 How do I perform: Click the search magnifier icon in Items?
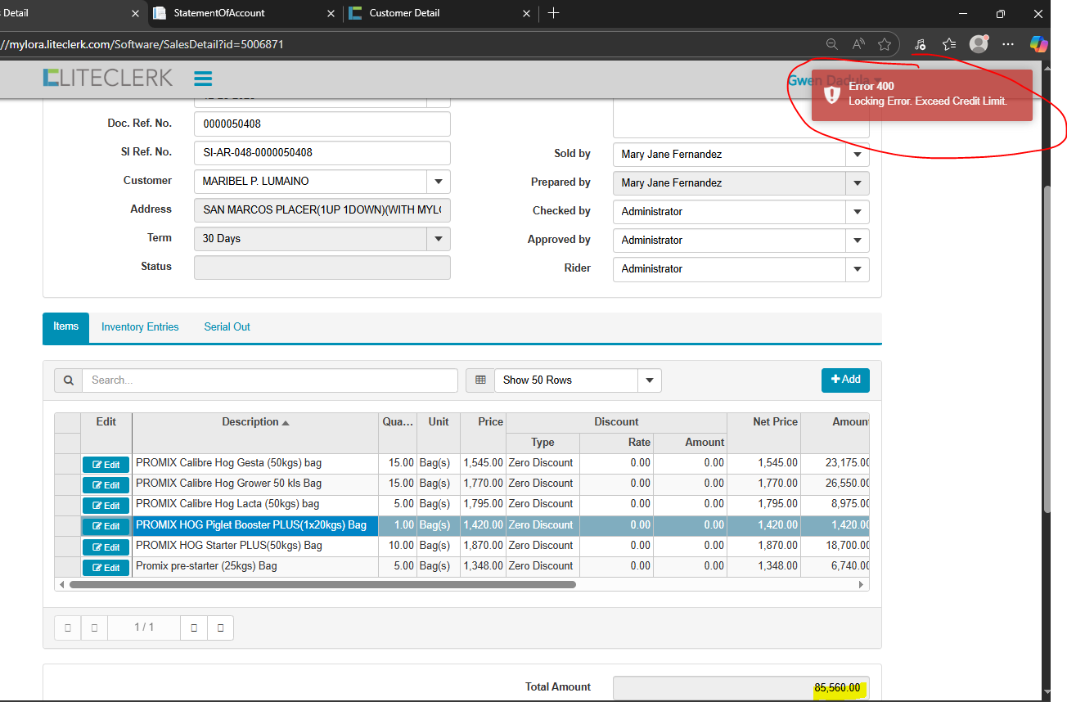coord(68,380)
